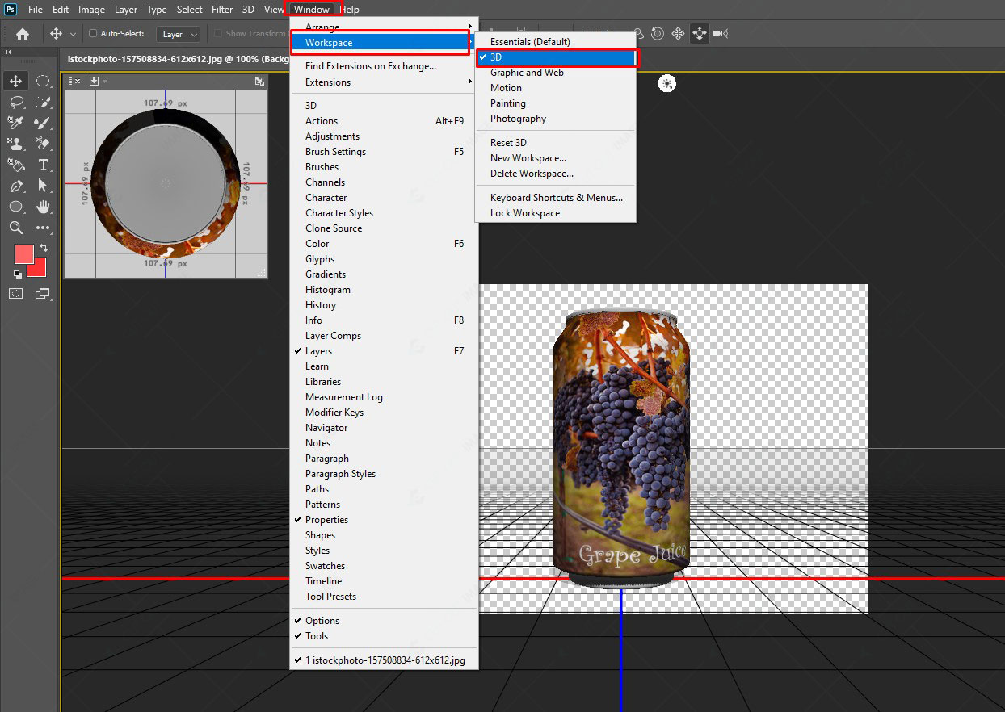Click the foreground color swatch

(x=24, y=253)
